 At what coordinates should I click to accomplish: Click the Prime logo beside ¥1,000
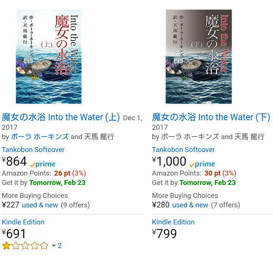point(202,164)
